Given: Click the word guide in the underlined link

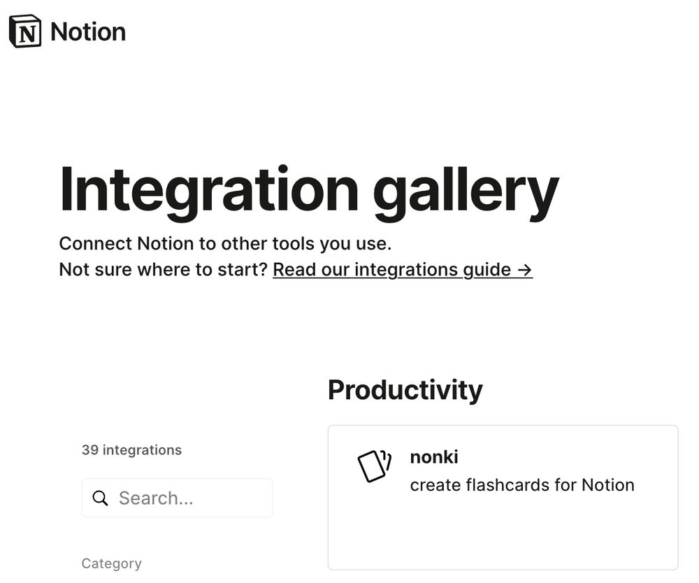Looking at the screenshot, I should tap(487, 270).
